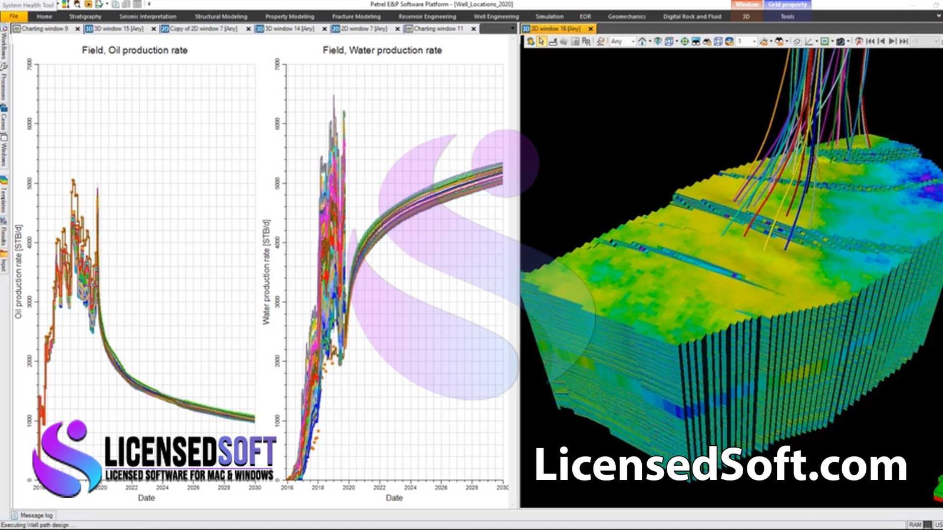This screenshot has height=530, width=943.
Task: Open the Geomechanics tab
Action: (627, 16)
